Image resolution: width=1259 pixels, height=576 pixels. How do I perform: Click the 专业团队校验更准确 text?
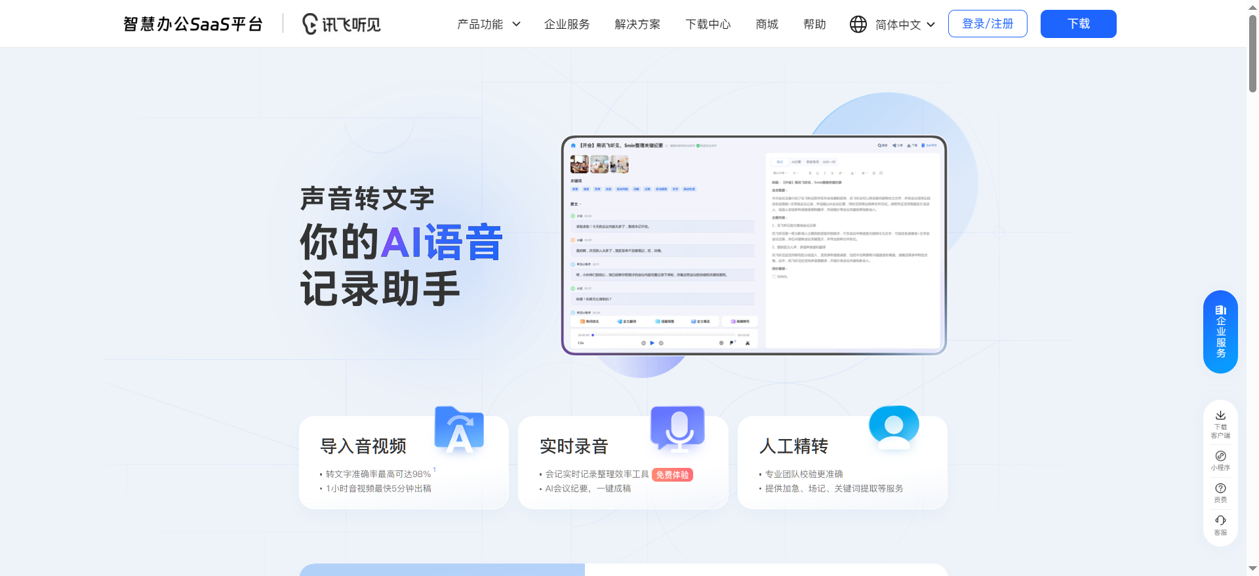804,474
